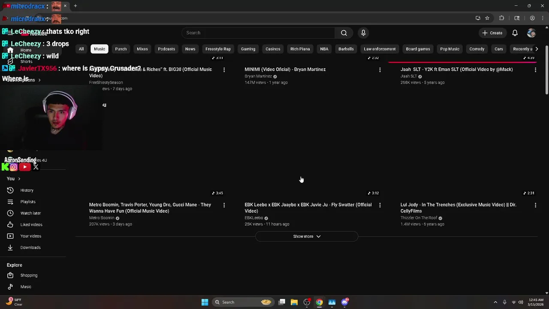
Task: Select the Mixes filter chip
Action: click(142, 49)
